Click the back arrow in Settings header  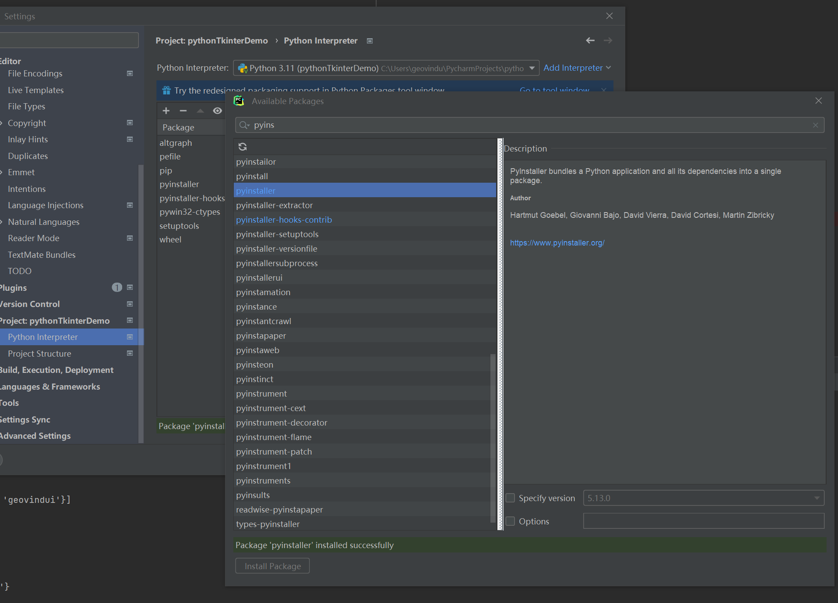coord(590,40)
